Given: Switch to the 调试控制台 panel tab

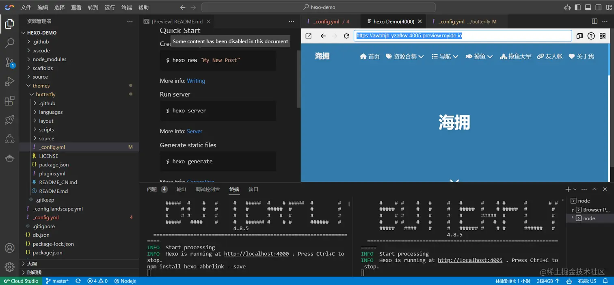Looking at the screenshot, I should pyautogui.click(x=208, y=189).
